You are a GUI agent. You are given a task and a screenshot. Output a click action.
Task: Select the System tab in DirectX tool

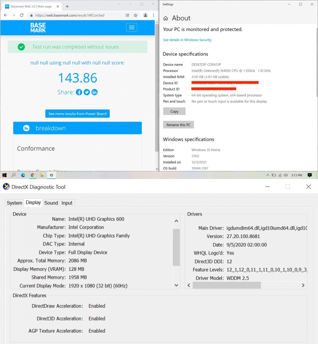14,203
